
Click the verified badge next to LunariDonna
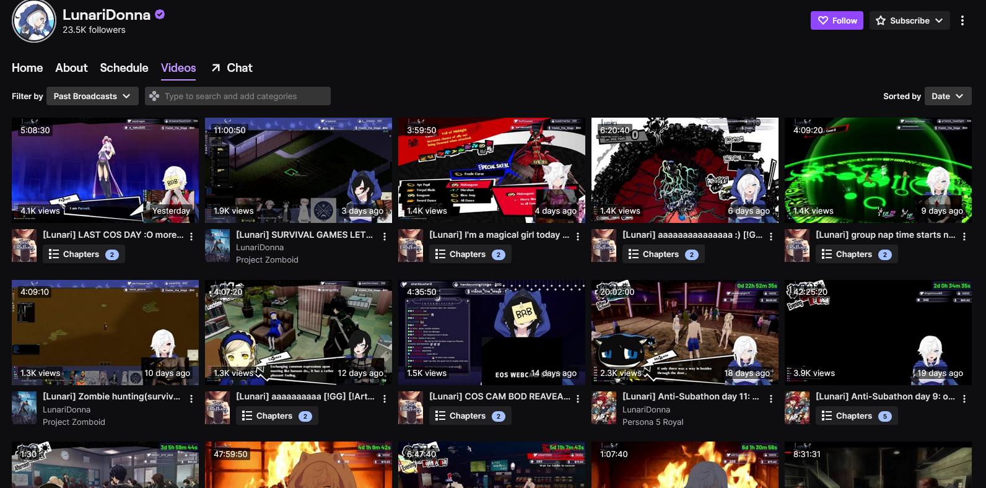[160, 14]
